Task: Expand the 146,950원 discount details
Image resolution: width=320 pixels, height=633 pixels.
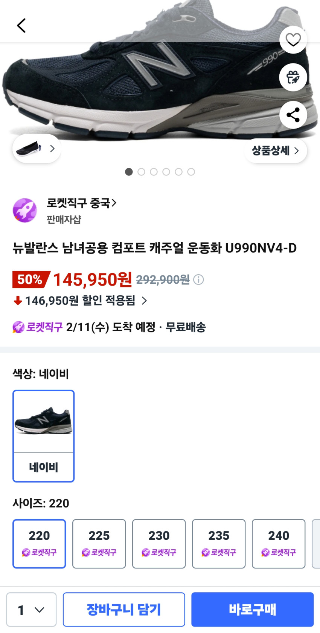Action: tap(80, 301)
